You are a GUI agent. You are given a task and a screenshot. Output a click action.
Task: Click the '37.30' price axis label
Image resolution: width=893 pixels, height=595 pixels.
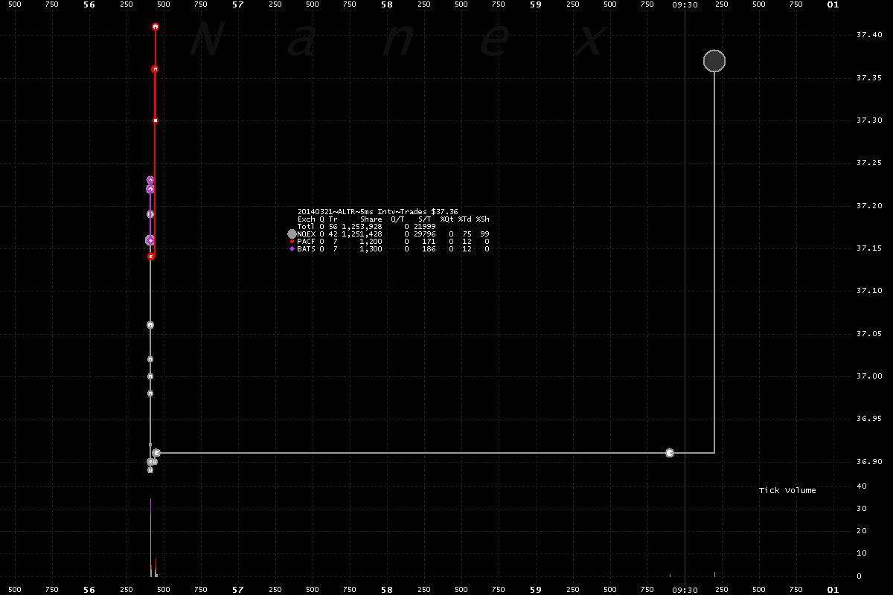click(870, 120)
